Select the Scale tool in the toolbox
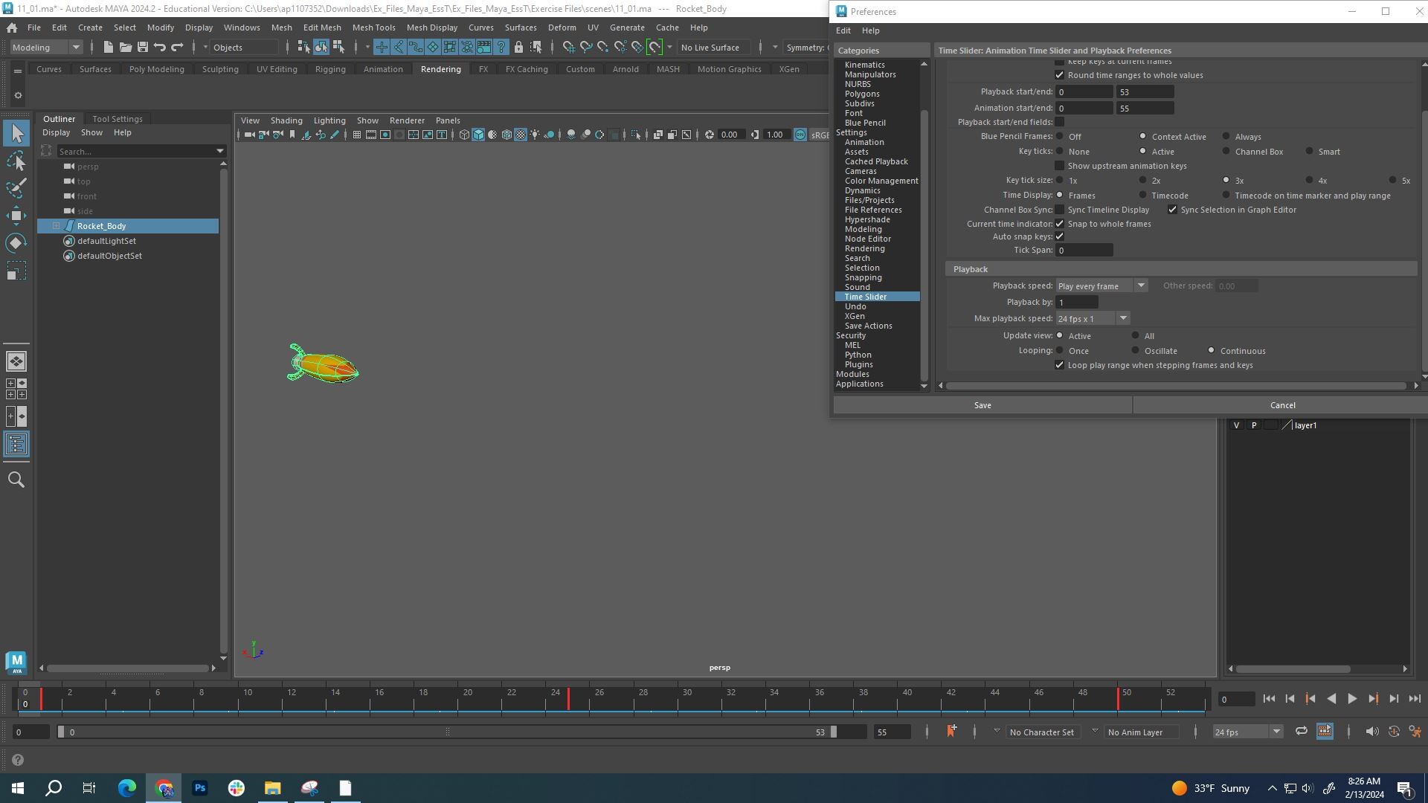The height and width of the screenshot is (803, 1428). pos(16,270)
